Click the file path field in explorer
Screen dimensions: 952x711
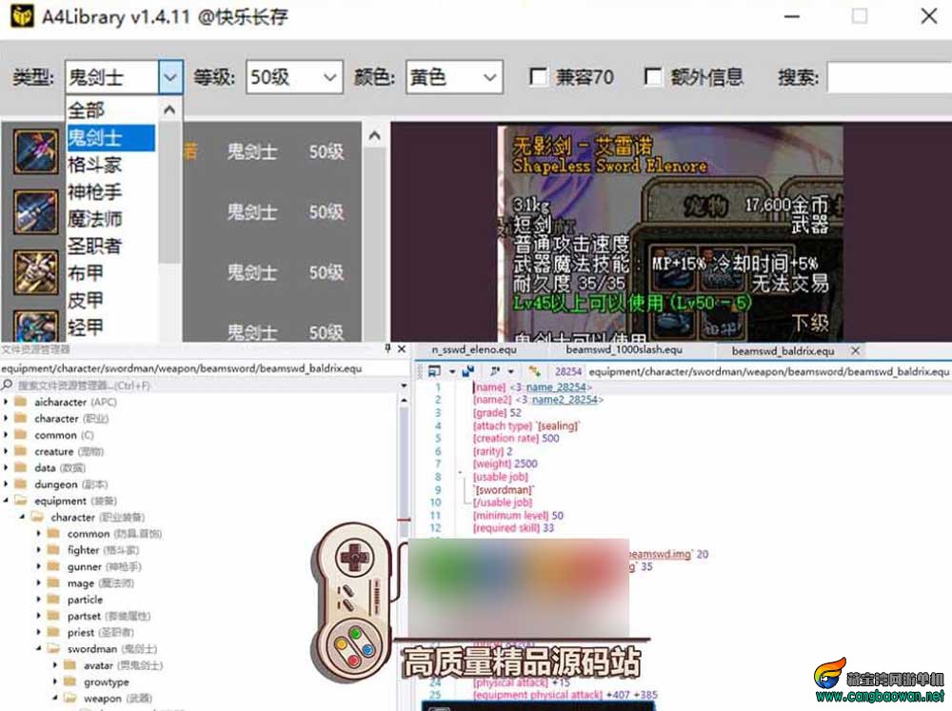coord(204,368)
